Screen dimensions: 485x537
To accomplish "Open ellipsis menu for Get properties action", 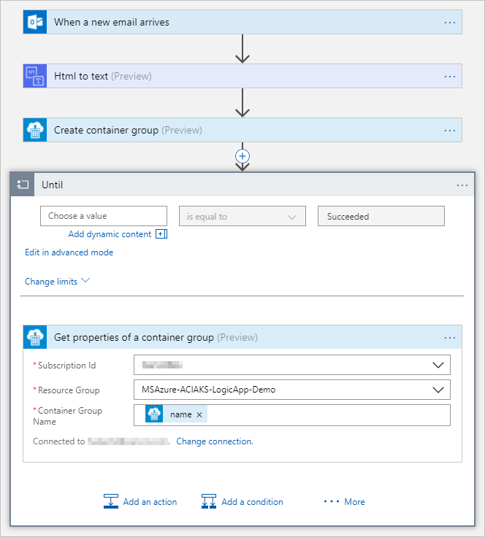I will click(450, 338).
